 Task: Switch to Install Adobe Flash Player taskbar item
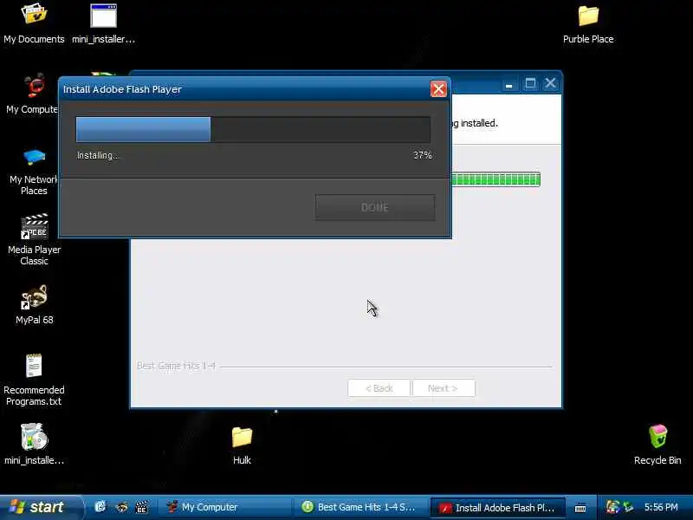pos(497,508)
